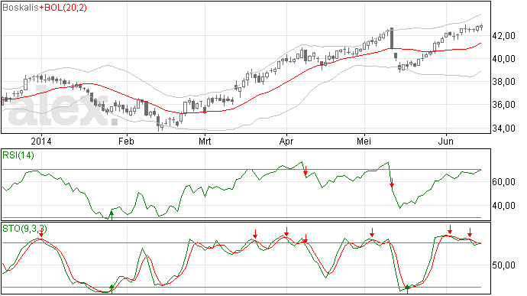Screen dimensions: 527x296
Task: Click the second stochastic sell arrow in June
Action: click(x=470, y=233)
